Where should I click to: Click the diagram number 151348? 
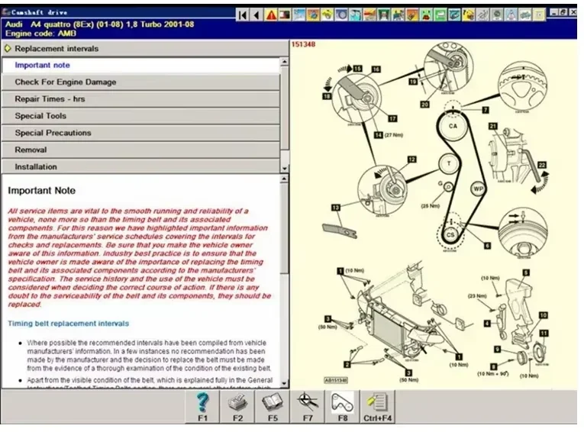coord(303,44)
